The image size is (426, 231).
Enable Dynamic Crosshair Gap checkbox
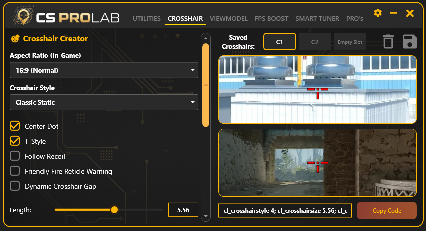tap(15, 186)
